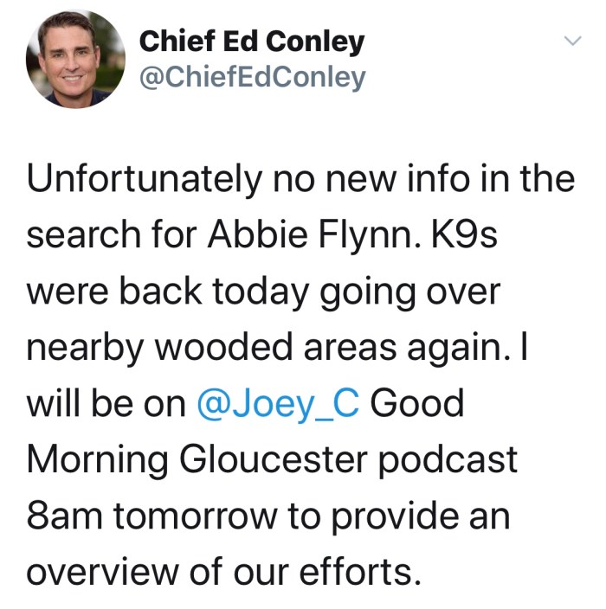Open Chief Ed Conley's profile photo
This screenshot has height=609, width=606.
tap(75, 60)
